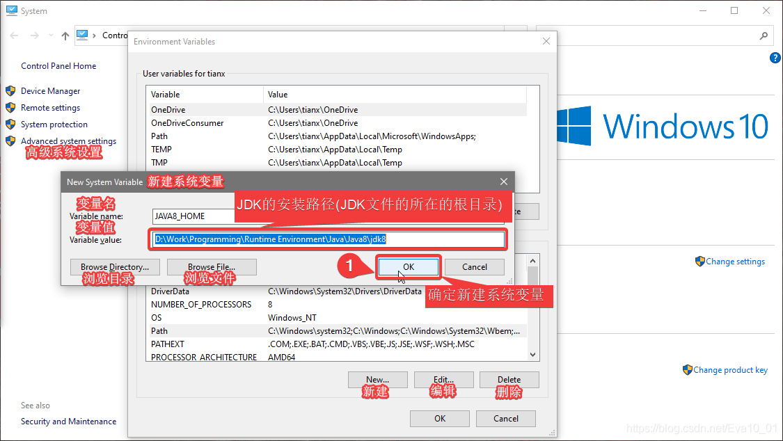Click Edit button under system variables
This screenshot has width=783, height=441.
coord(443,380)
